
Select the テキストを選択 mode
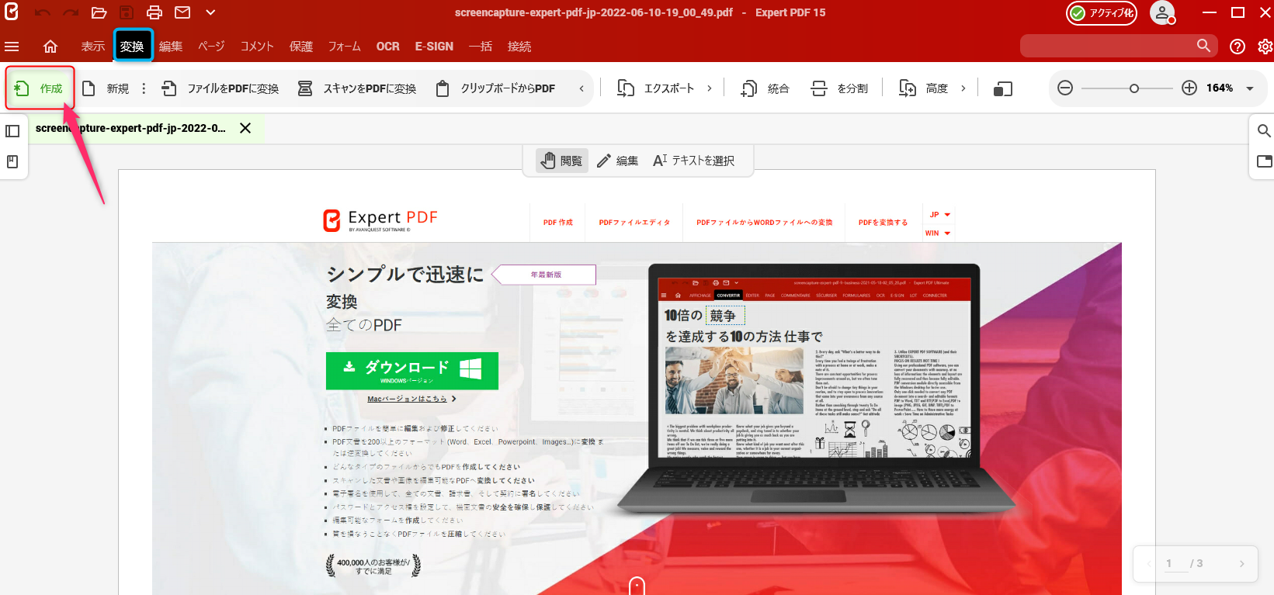(693, 161)
